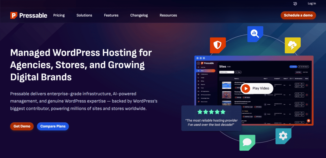Click the Pressable logo in the header

(29, 15)
